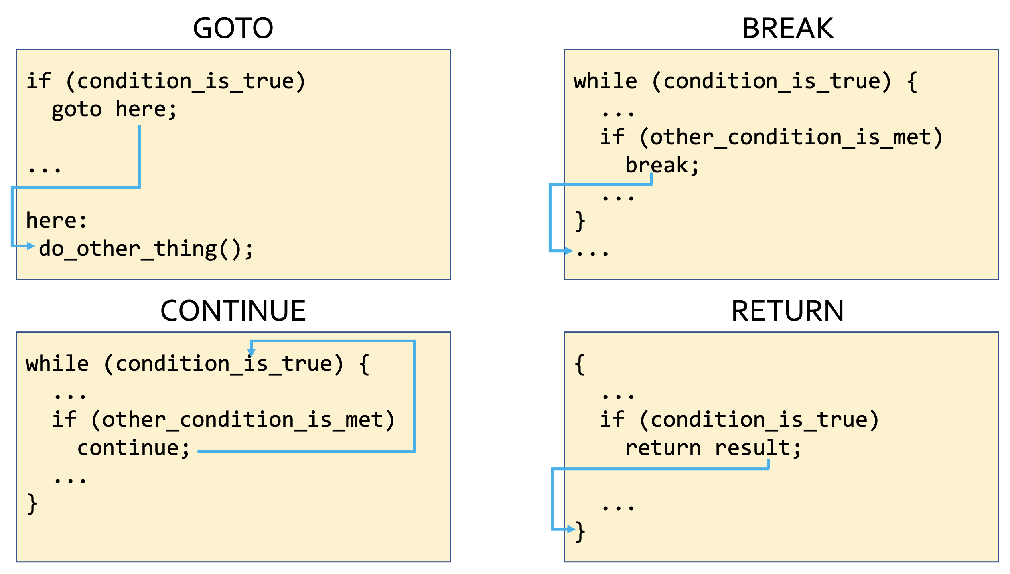
Task: Click the opening brace in the RETURN box
Action: click(x=580, y=364)
